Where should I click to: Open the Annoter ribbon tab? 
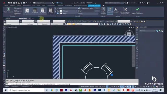point(19,5)
